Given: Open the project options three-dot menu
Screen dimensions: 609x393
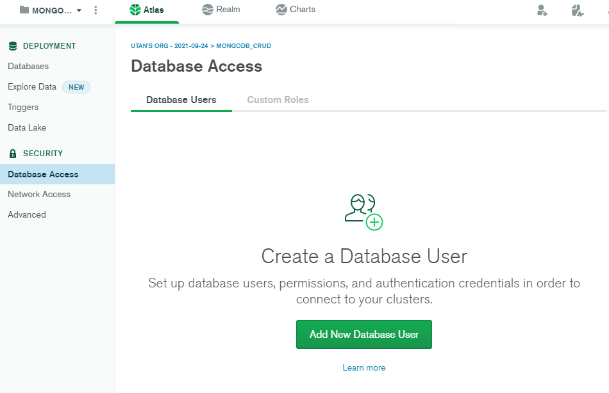Looking at the screenshot, I should (96, 10).
